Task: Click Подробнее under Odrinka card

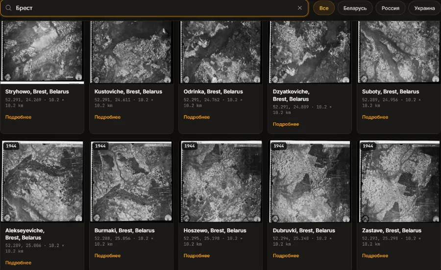Action: click(x=196, y=117)
